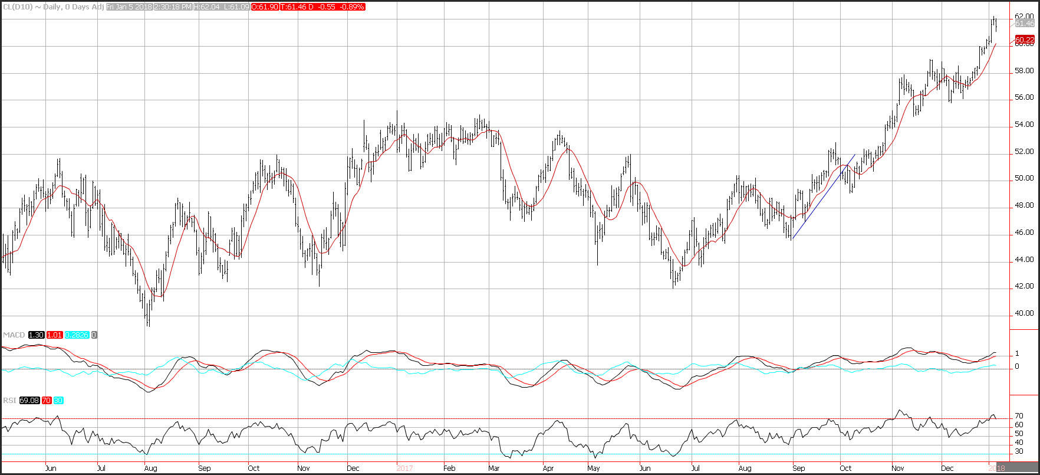The height and width of the screenshot is (475, 1040).
Task: Click the red 60.22 moving average marker
Action: click(x=1025, y=39)
